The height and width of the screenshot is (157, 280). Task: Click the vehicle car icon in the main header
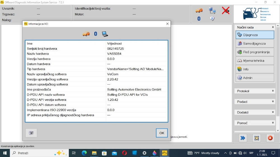(199, 11)
